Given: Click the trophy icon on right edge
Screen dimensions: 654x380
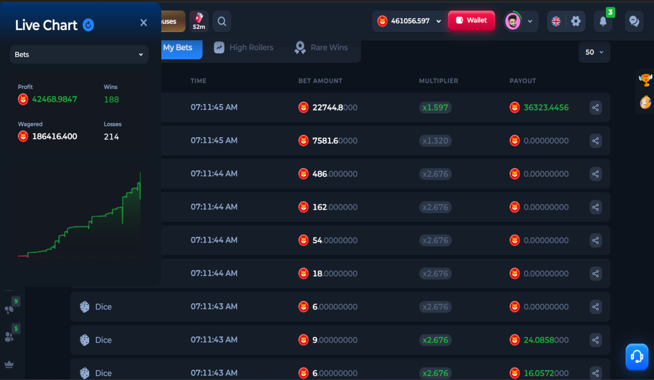Looking at the screenshot, I should tap(645, 80).
